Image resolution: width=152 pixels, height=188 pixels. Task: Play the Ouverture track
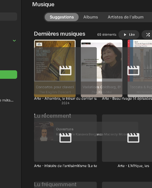point(65,129)
